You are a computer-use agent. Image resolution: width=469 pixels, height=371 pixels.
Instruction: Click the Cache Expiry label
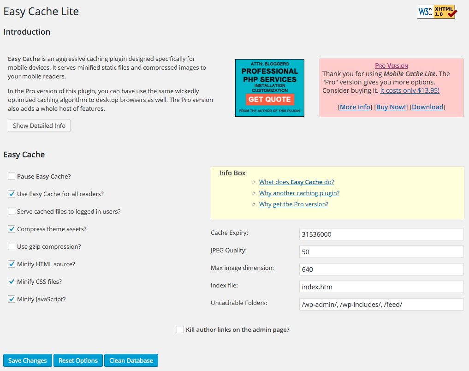[229, 233]
